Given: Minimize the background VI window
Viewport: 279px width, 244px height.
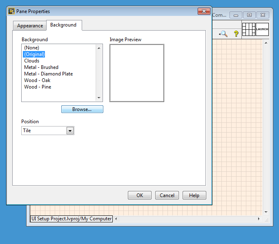Looking at the screenshot, I should [236, 15].
